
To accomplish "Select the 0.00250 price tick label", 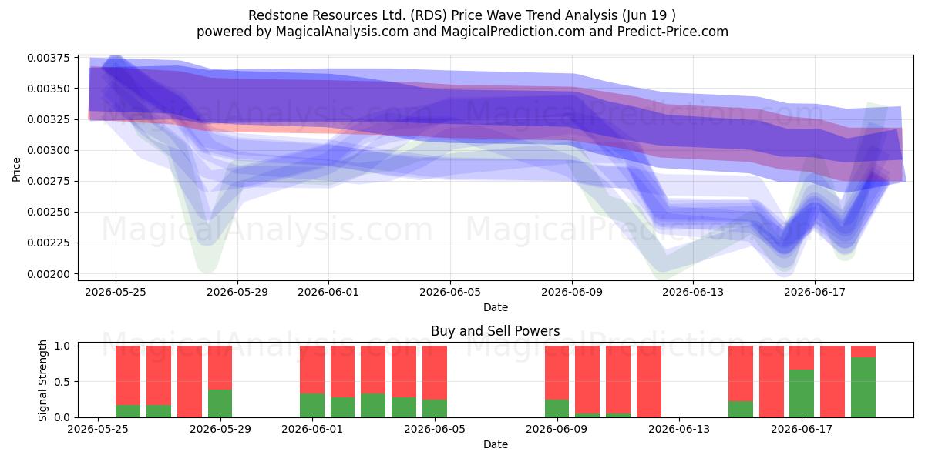I will [48, 212].
